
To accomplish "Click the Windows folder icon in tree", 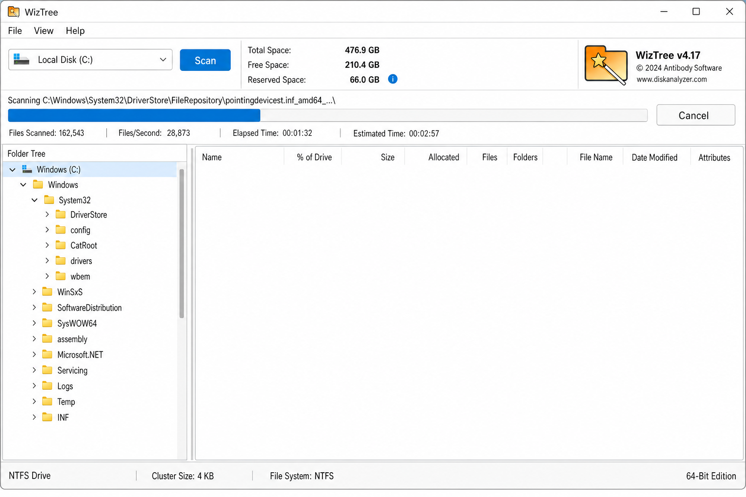I will tap(38, 184).
